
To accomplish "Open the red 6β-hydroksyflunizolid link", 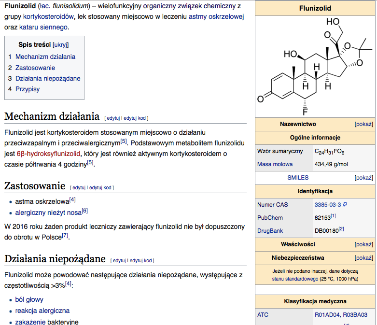I will (48, 154).
